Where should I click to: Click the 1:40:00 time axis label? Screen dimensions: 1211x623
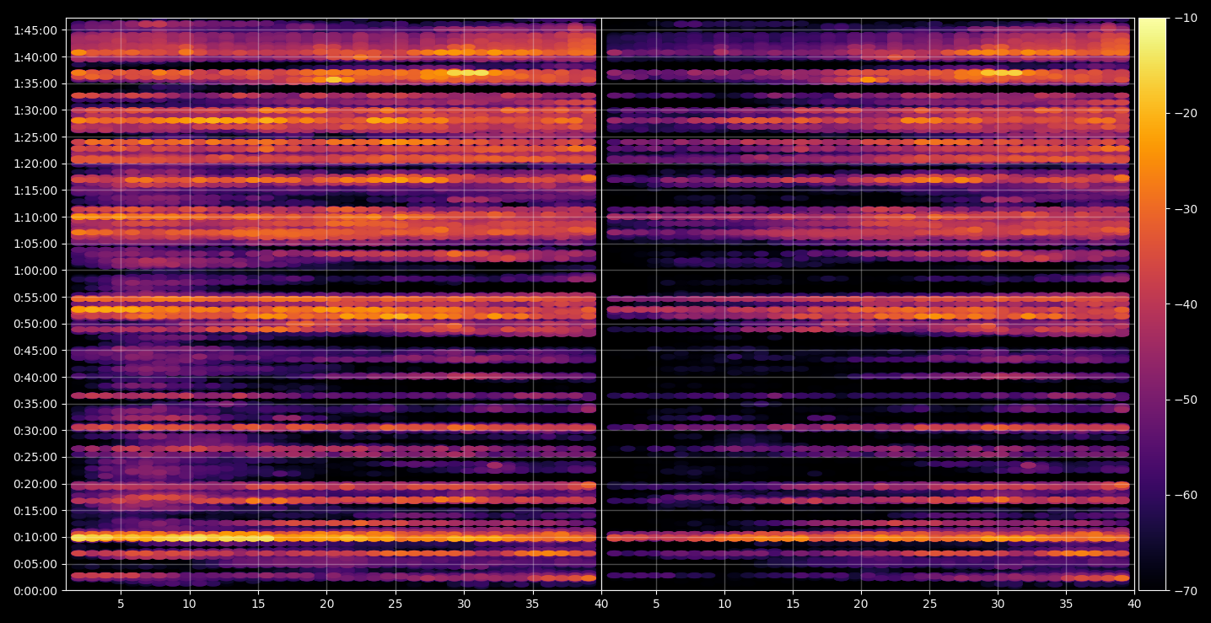pyautogui.click(x=36, y=56)
